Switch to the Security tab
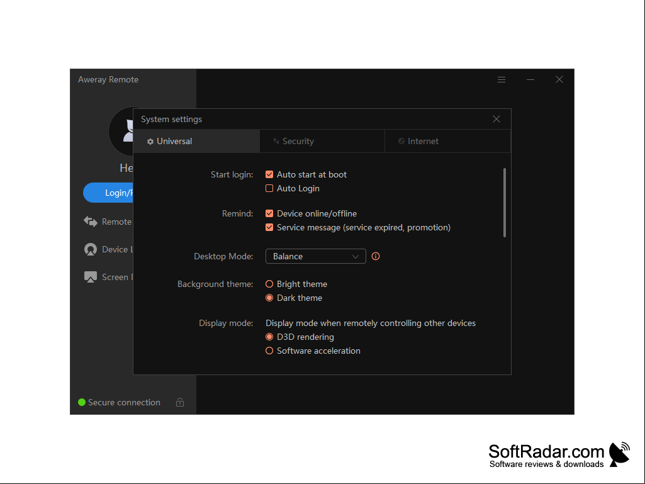This screenshot has width=645, height=484. [322, 141]
